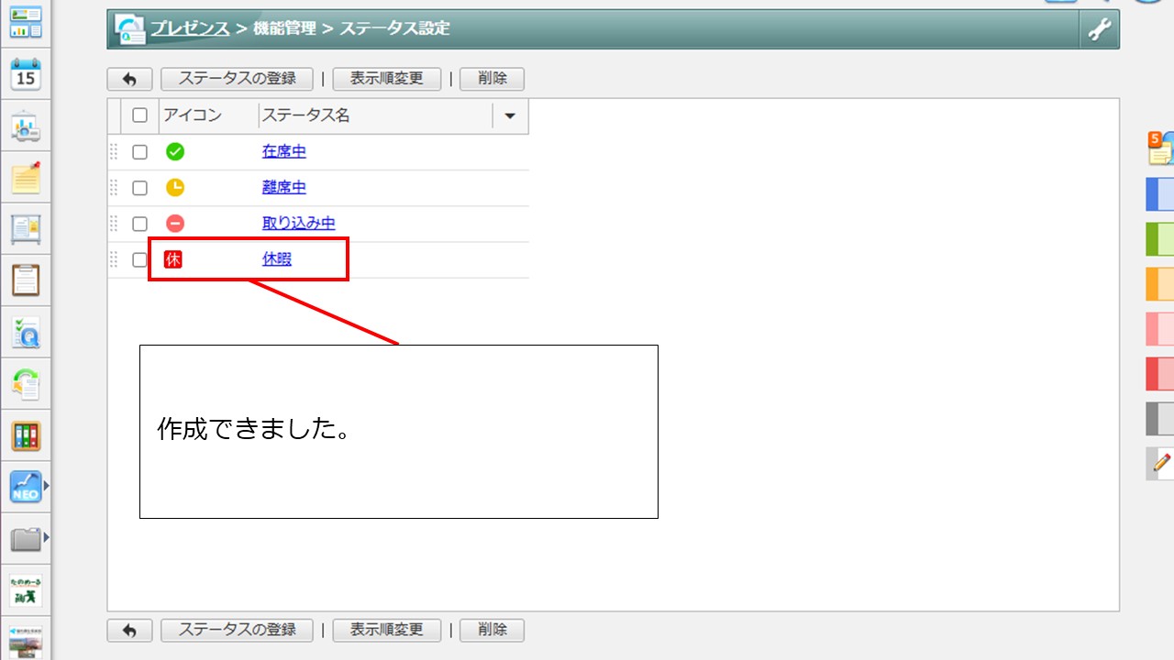1174x660 pixels.
Task: Open the portal icon in the left sidebar
Action: 26,23
